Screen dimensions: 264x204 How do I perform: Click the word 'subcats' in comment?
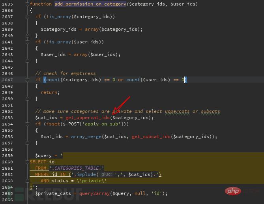click(210, 111)
